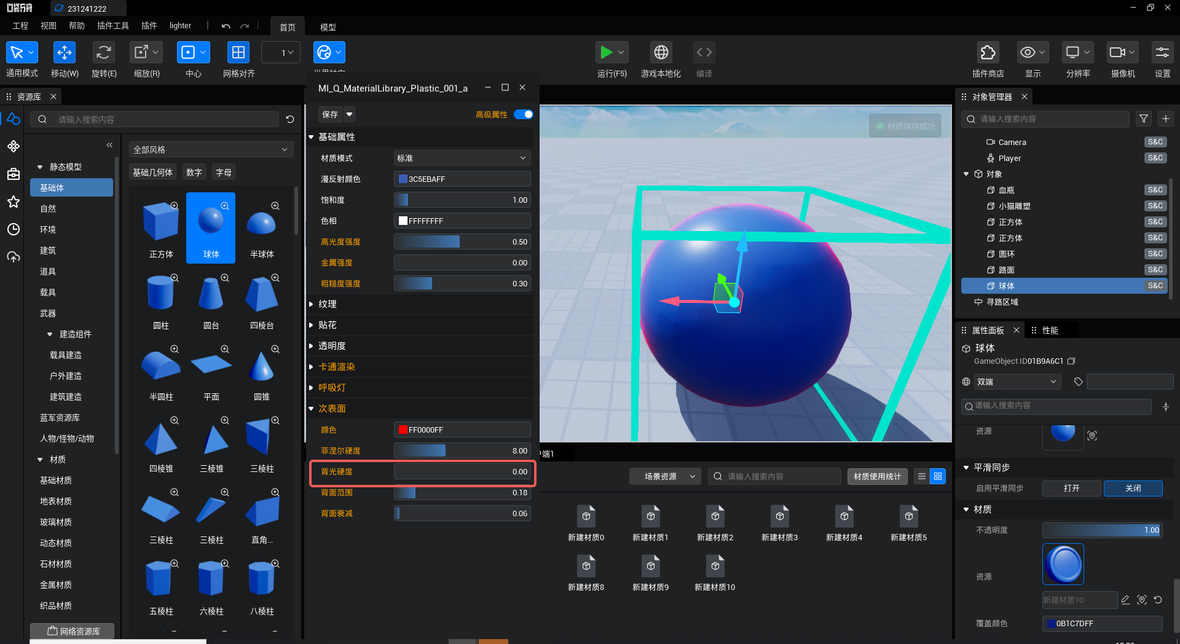The image size is (1180, 644).
Task: Open the plugin store icon
Action: pos(988,52)
